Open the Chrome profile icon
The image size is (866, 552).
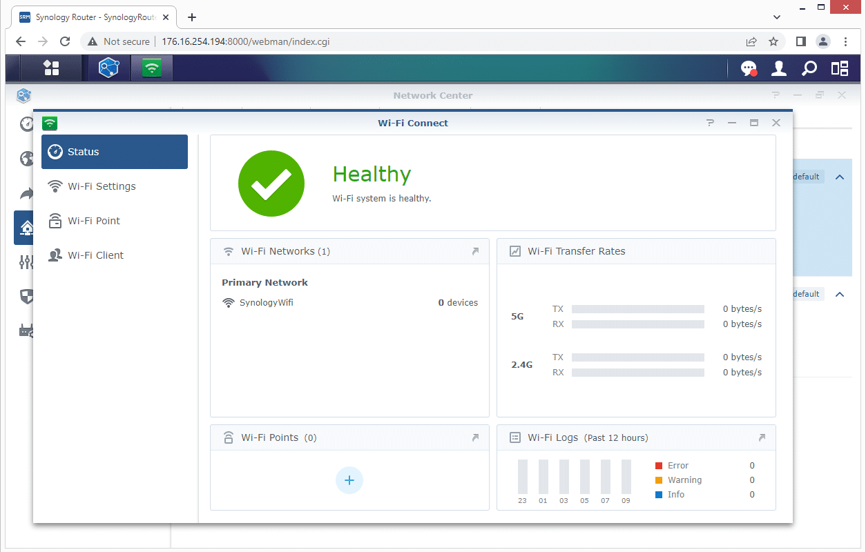point(823,41)
